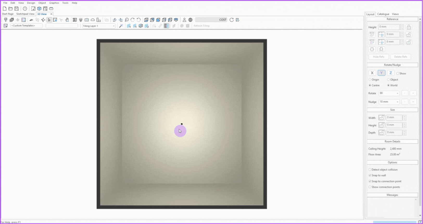Click the Custom Templates field

pos(26,26)
